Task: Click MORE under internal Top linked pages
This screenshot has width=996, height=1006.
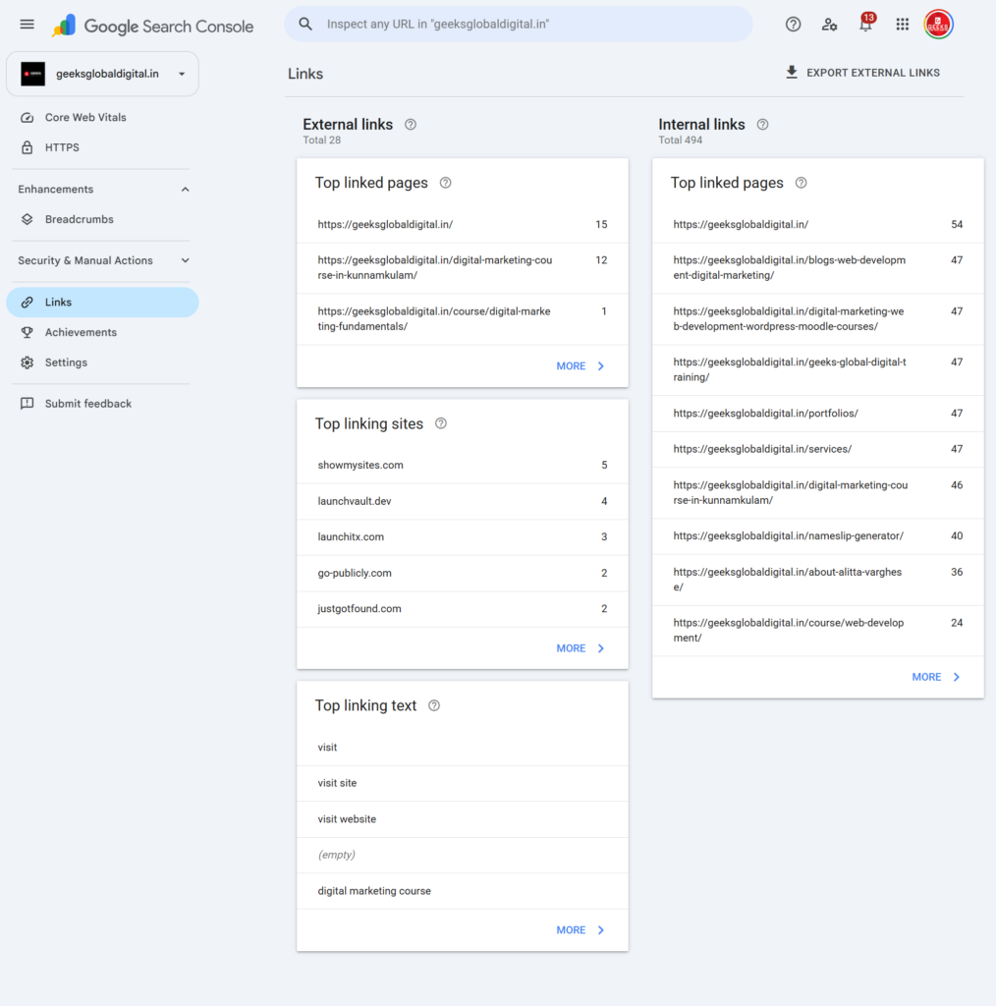Action: point(926,678)
